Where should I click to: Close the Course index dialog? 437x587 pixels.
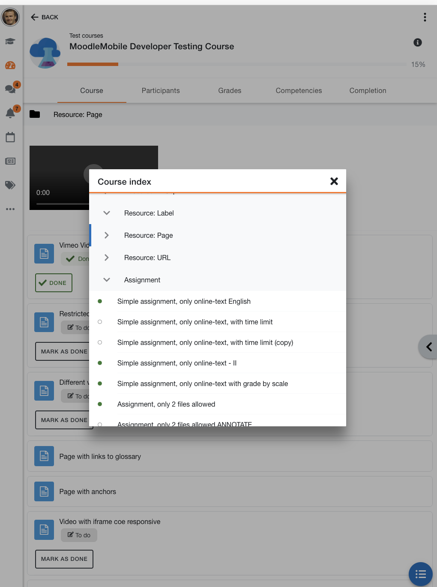pyautogui.click(x=334, y=181)
